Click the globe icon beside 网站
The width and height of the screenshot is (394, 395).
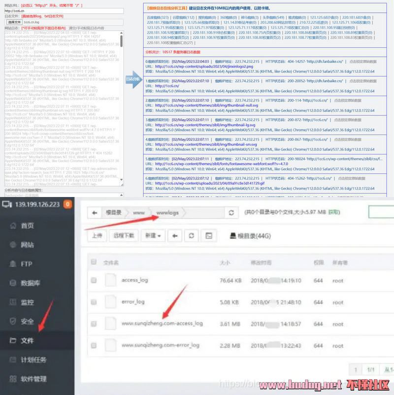coord(13,245)
